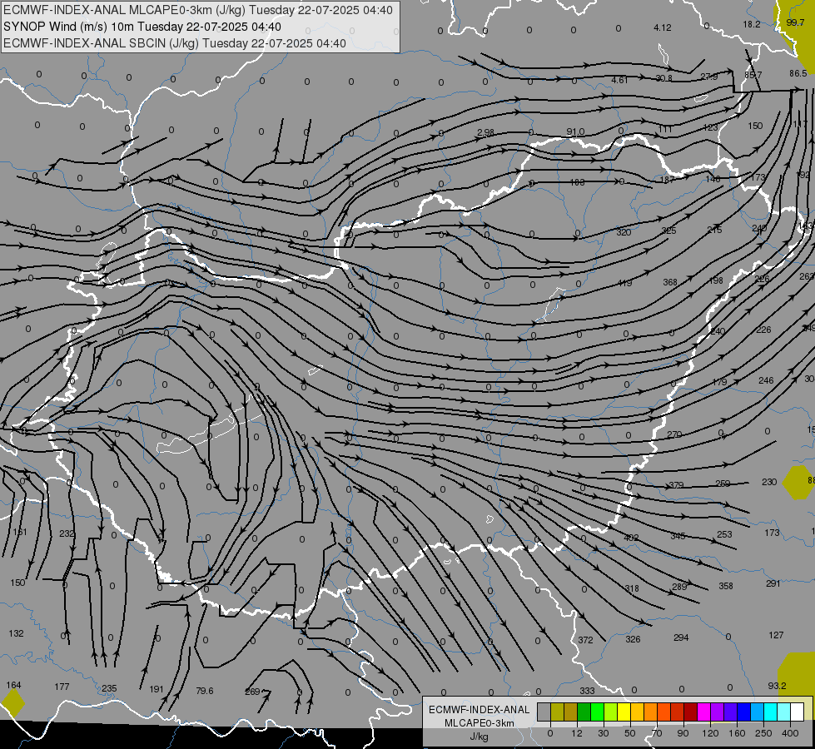Click the pure blue legend swatch
Screen dimensions: 815x749
click(x=743, y=712)
